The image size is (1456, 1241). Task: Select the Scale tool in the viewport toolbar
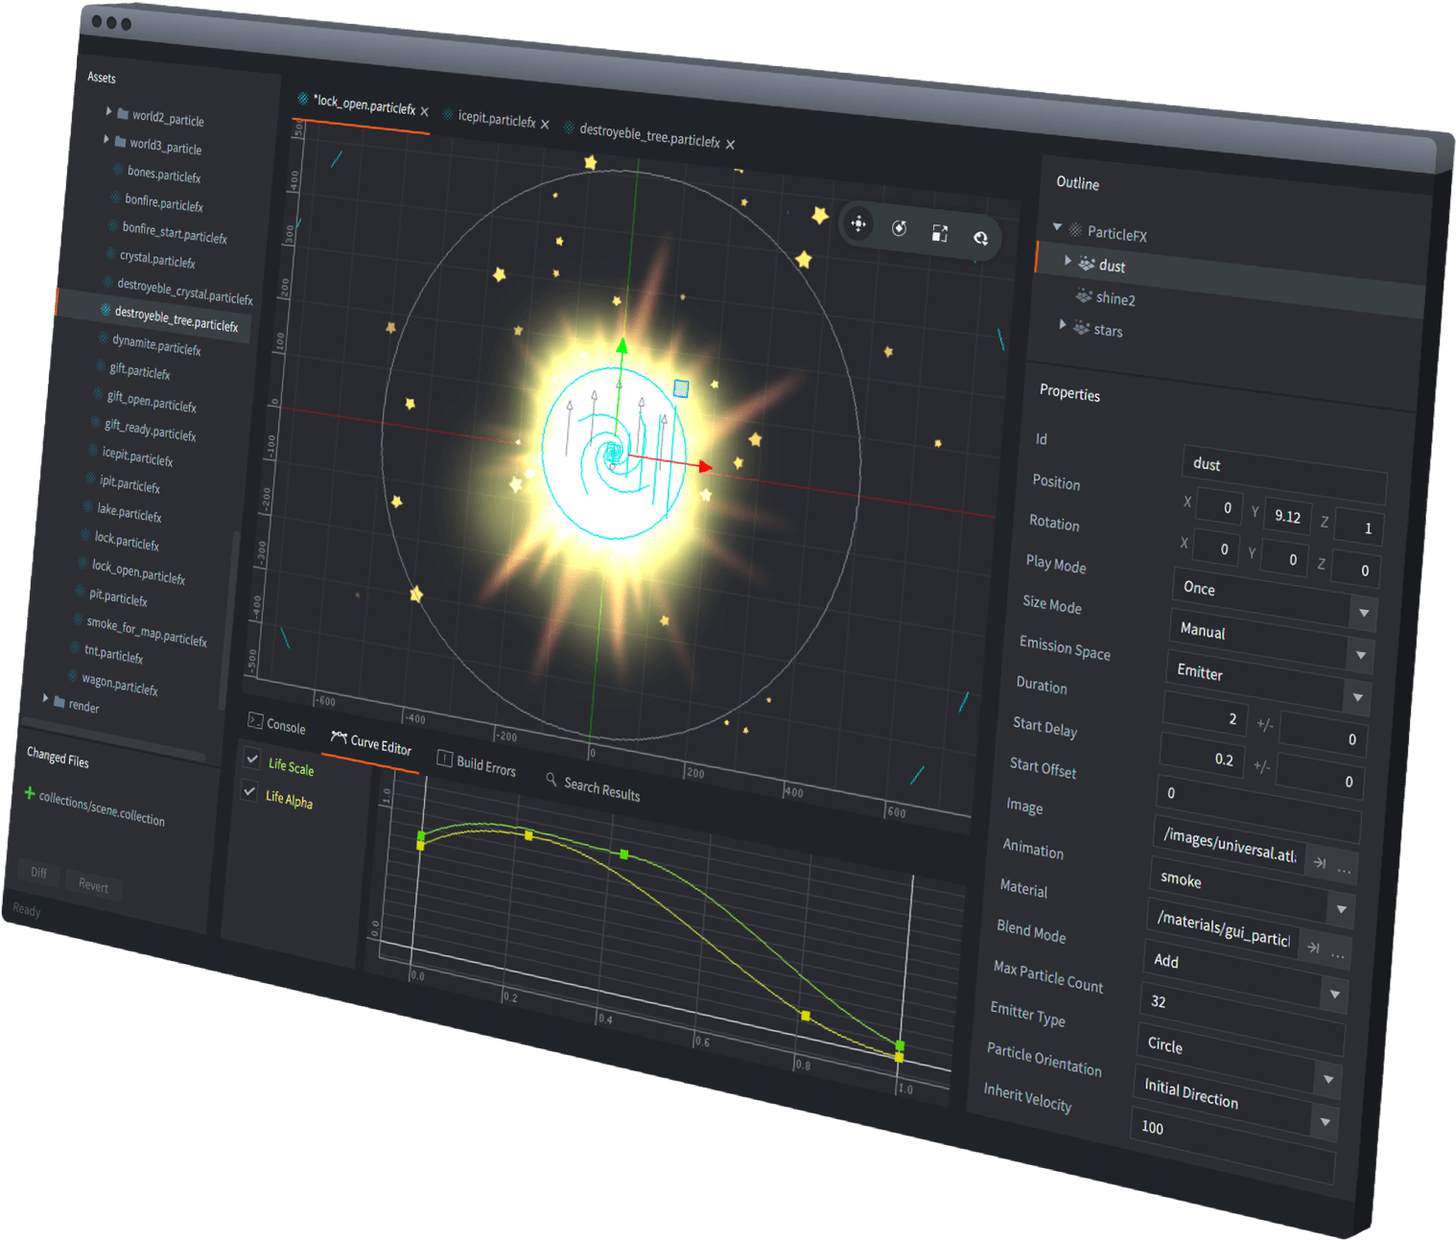point(940,232)
